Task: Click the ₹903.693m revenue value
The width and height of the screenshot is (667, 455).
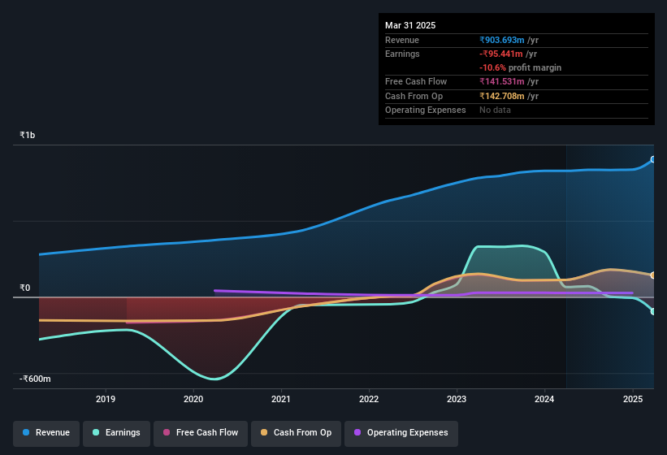Action: coord(501,40)
